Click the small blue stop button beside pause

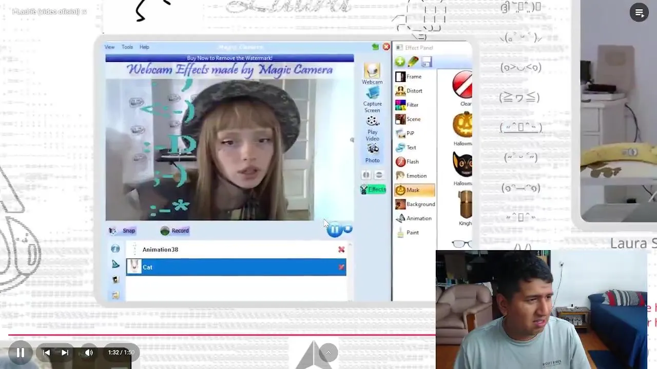348,229
